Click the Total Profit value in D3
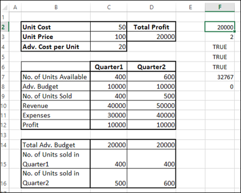This screenshot has width=241, height=193. tap(151, 37)
